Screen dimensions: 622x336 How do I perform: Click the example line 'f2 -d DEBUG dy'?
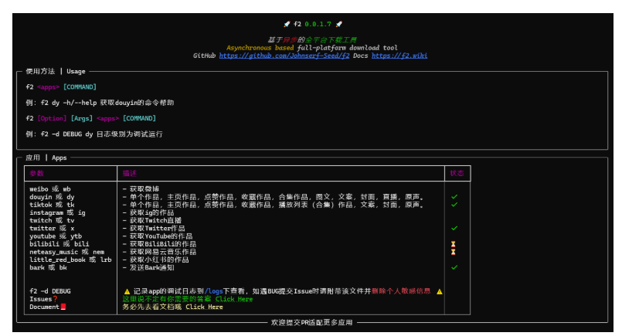click(94, 134)
